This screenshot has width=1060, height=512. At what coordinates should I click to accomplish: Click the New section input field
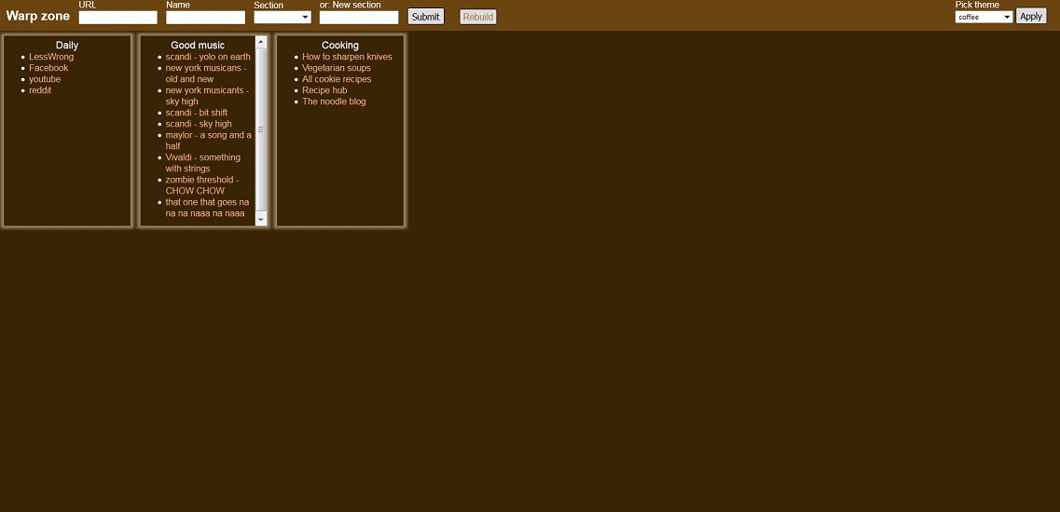[359, 18]
